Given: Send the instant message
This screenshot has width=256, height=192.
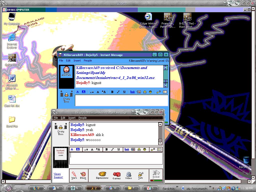Looking at the screenshot, I should click(x=156, y=174).
